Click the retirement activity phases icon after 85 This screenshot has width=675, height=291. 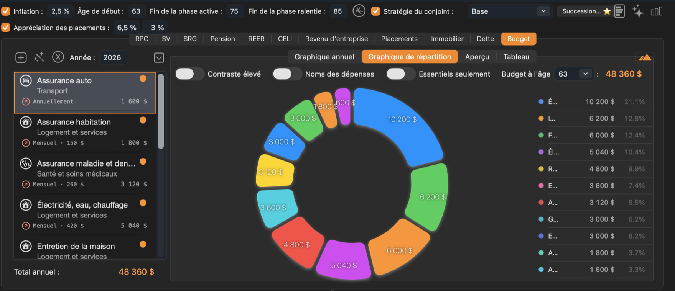[x=359, y=11]
